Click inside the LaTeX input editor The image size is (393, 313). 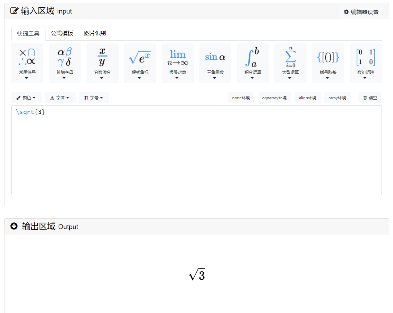pos(196,150)
